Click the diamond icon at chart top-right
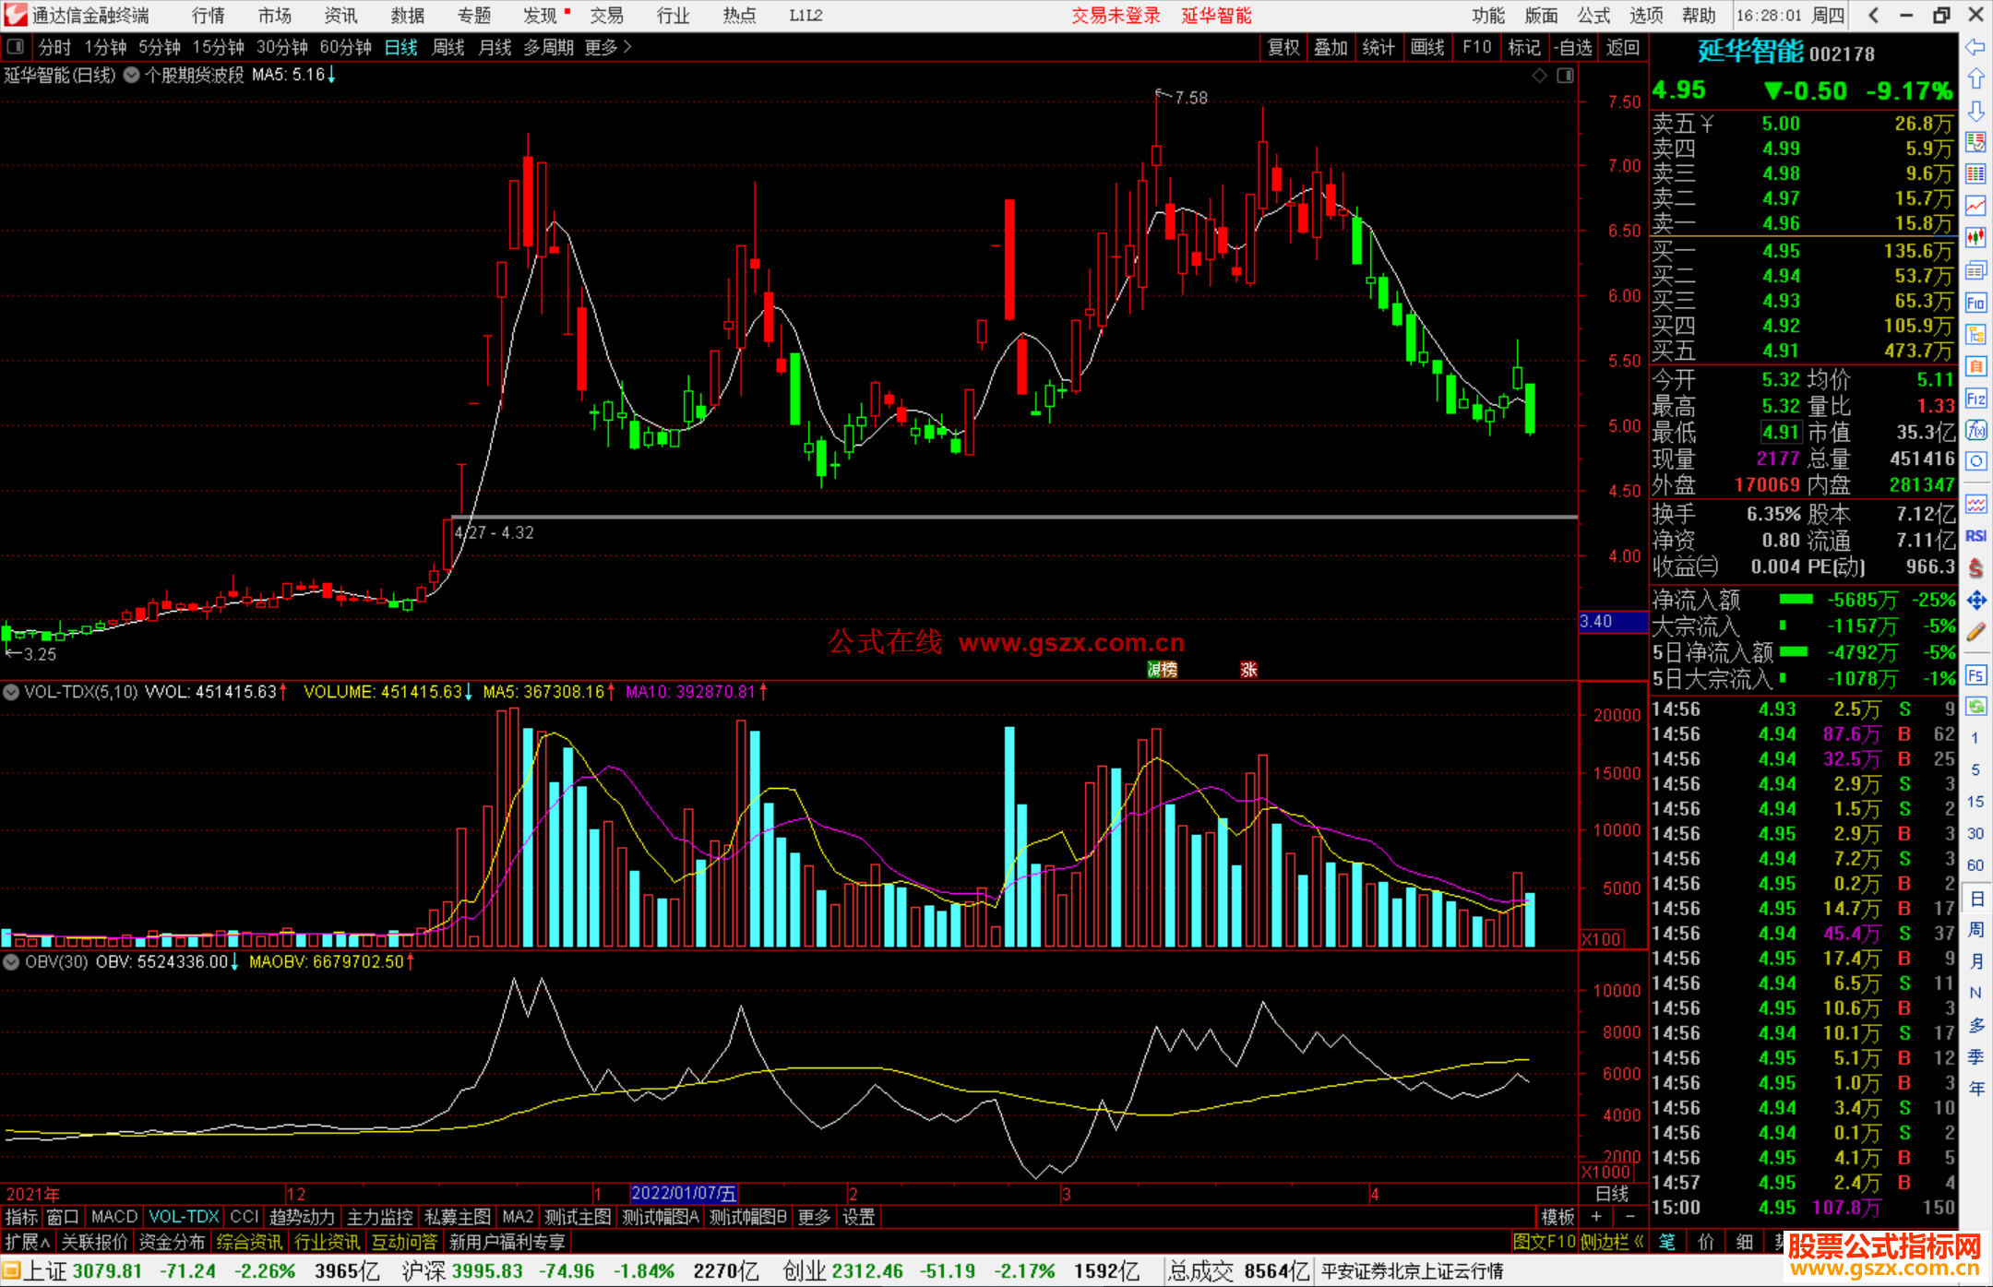1993x1287 pixels. 1539,76
